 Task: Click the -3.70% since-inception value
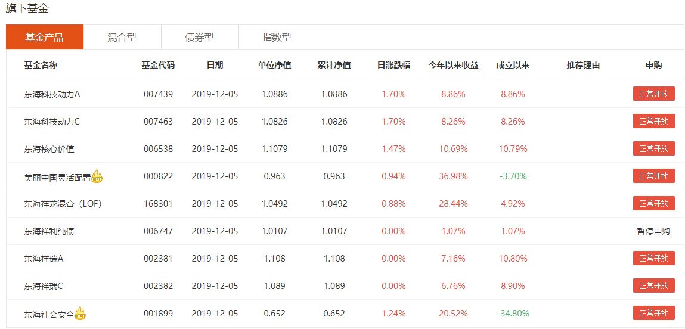[513, 176]
